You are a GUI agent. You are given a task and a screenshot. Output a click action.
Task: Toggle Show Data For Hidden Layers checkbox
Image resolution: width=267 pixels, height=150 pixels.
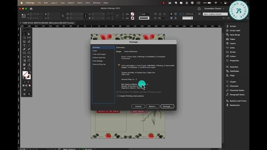117,92
